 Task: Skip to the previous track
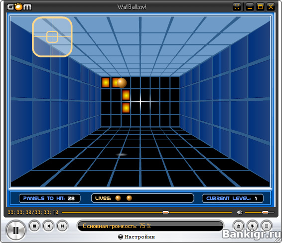pos(48,226)
